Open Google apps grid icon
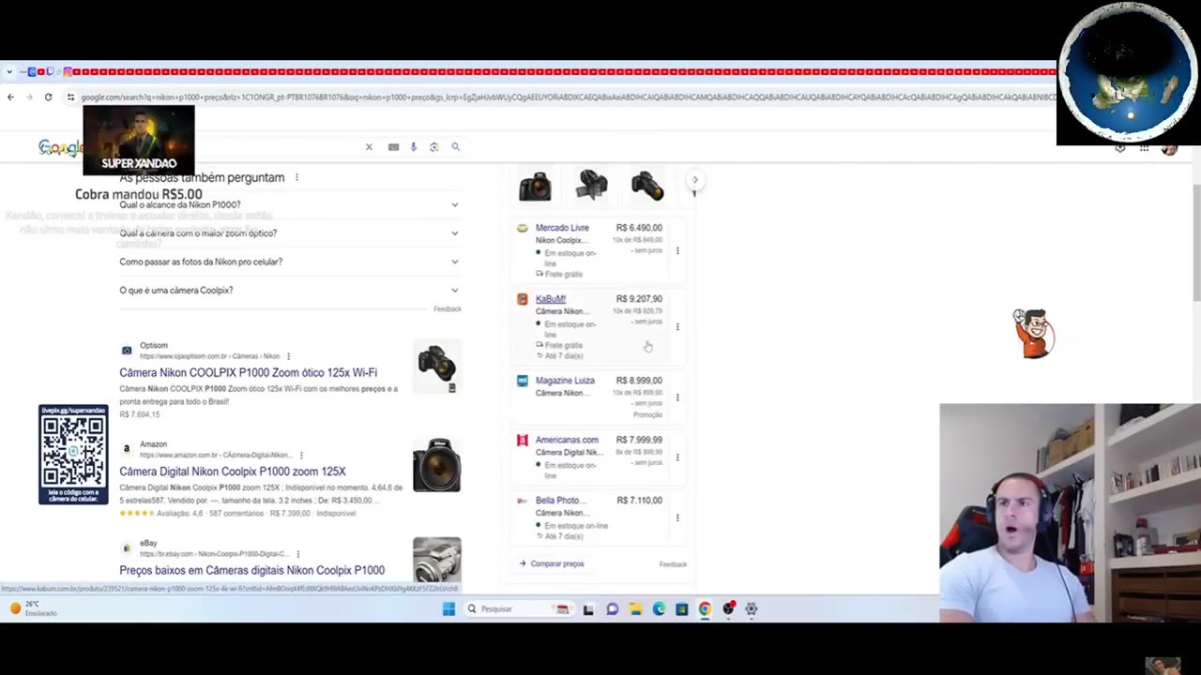This screenshot has height=675, width=1201. pyautogui.click(x=1144, y=148)
